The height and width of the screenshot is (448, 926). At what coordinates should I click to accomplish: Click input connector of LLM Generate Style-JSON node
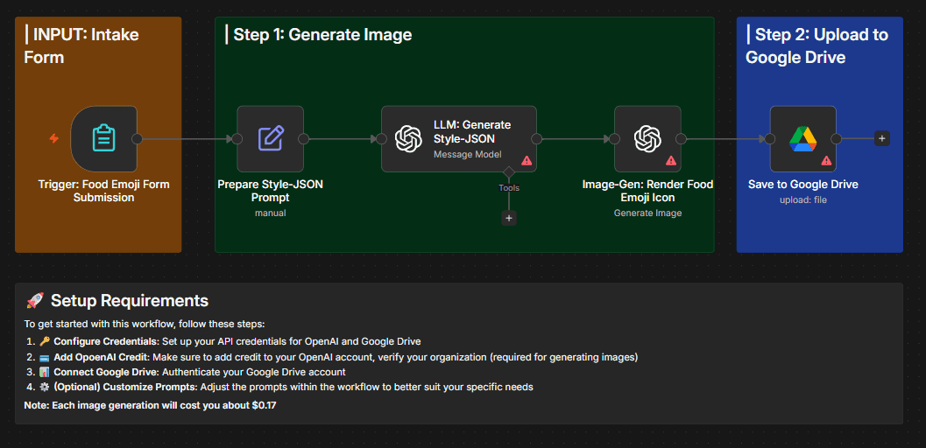[381, 138]
